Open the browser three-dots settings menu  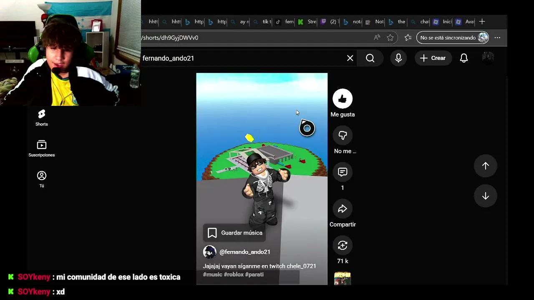pos(497,37)
